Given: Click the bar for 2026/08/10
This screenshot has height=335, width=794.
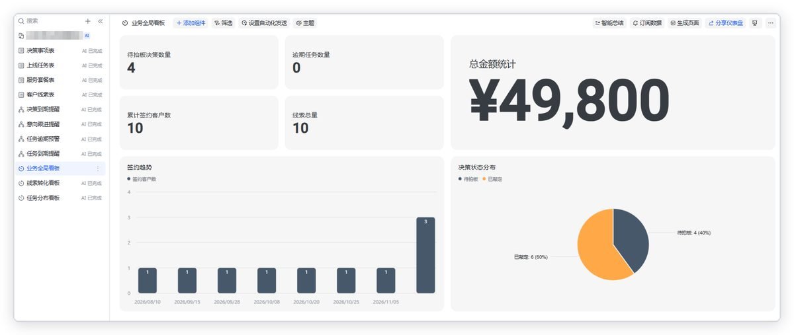Looking at the screenshot, I should [148, 280].
